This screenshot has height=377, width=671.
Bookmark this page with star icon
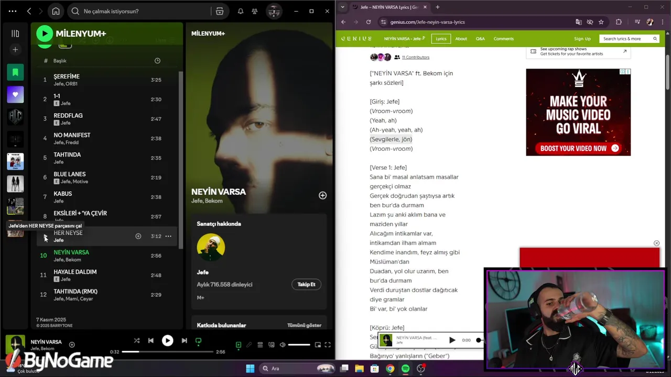pyautogui.click(x=601, y=22)
